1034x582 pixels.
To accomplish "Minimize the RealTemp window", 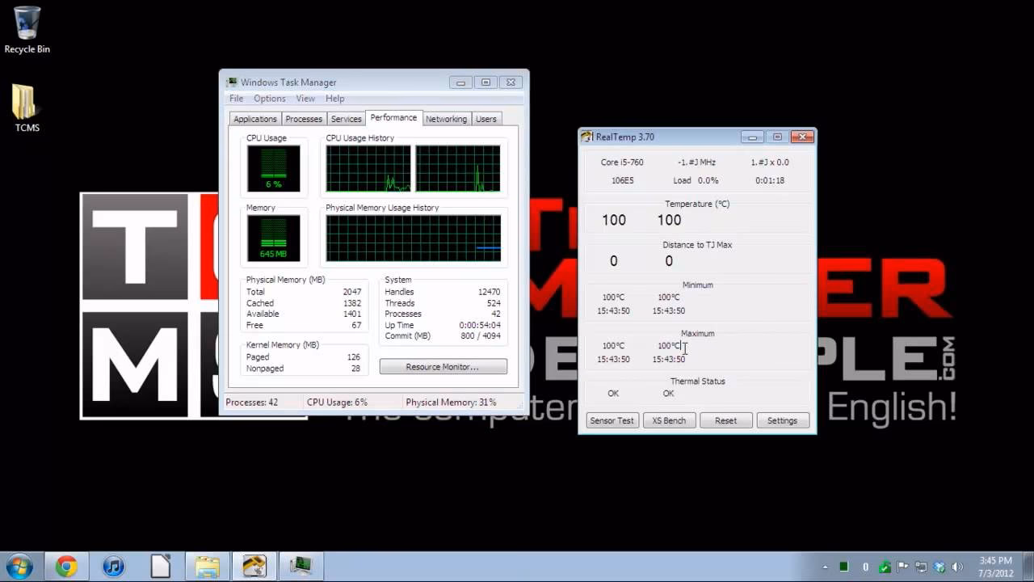I will coord(752,137).
